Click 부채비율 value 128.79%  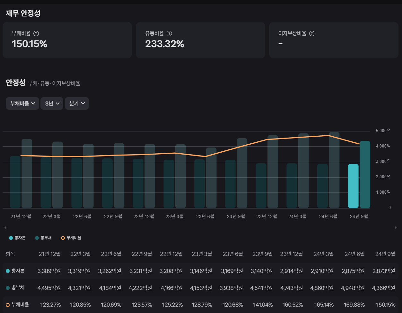[x=202, y=305]
